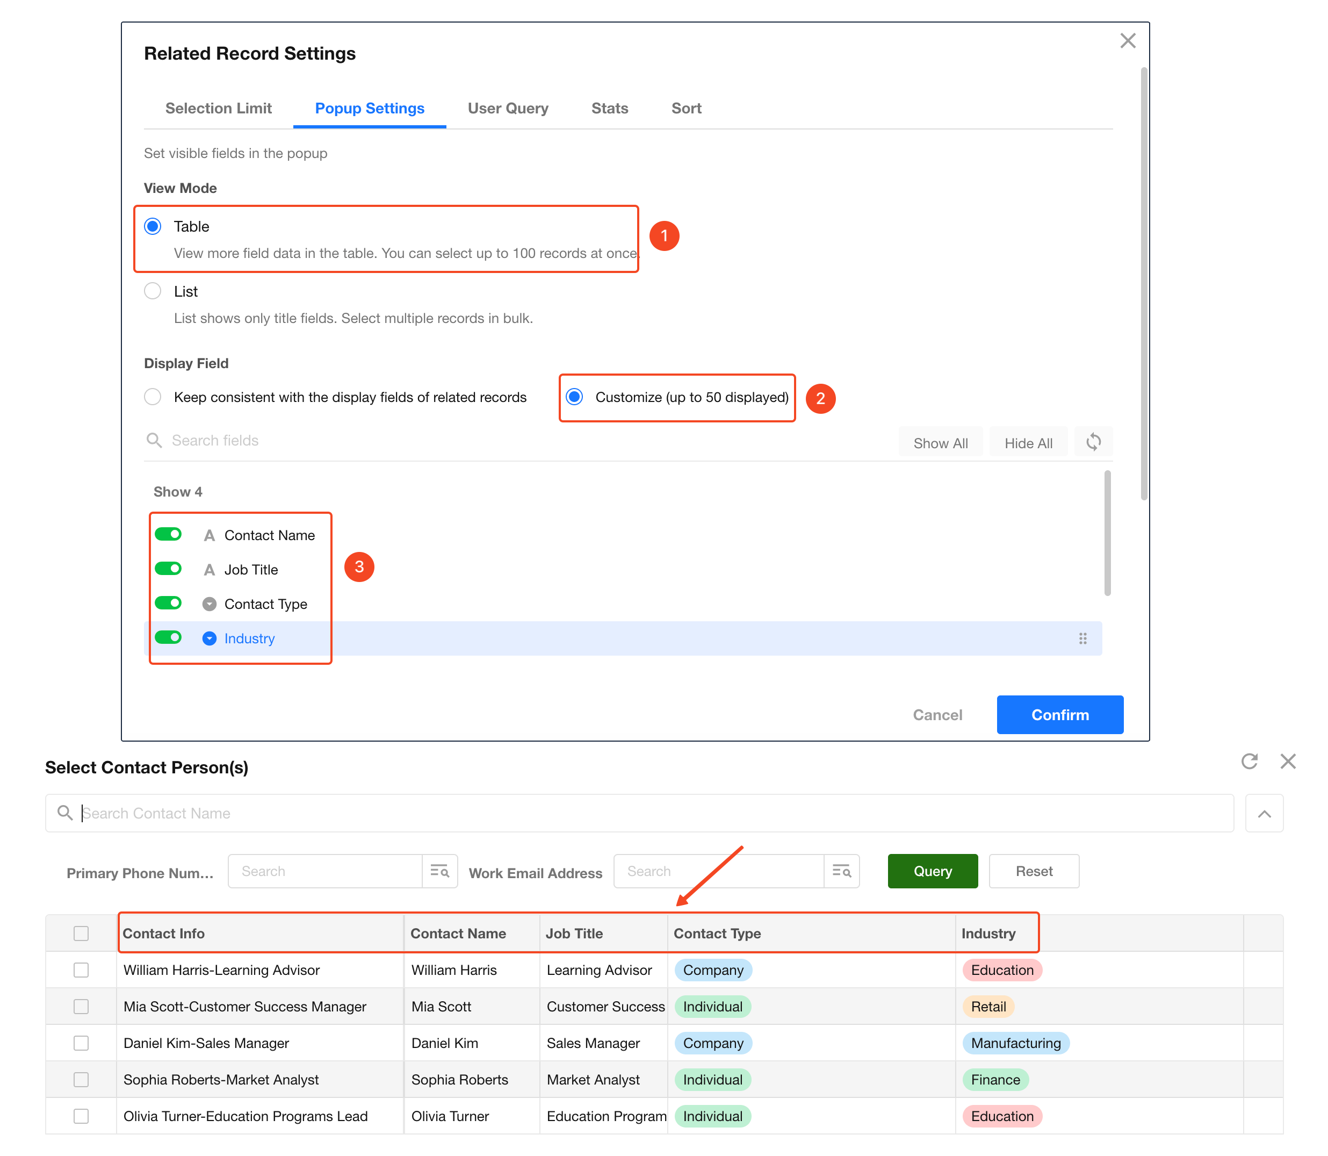
Task: Close the Related Record Settings dialog
Action: coord(1128,41)
